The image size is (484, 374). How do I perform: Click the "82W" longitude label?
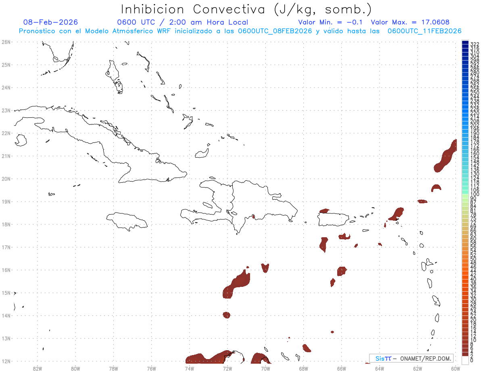[x=38, y=368]
